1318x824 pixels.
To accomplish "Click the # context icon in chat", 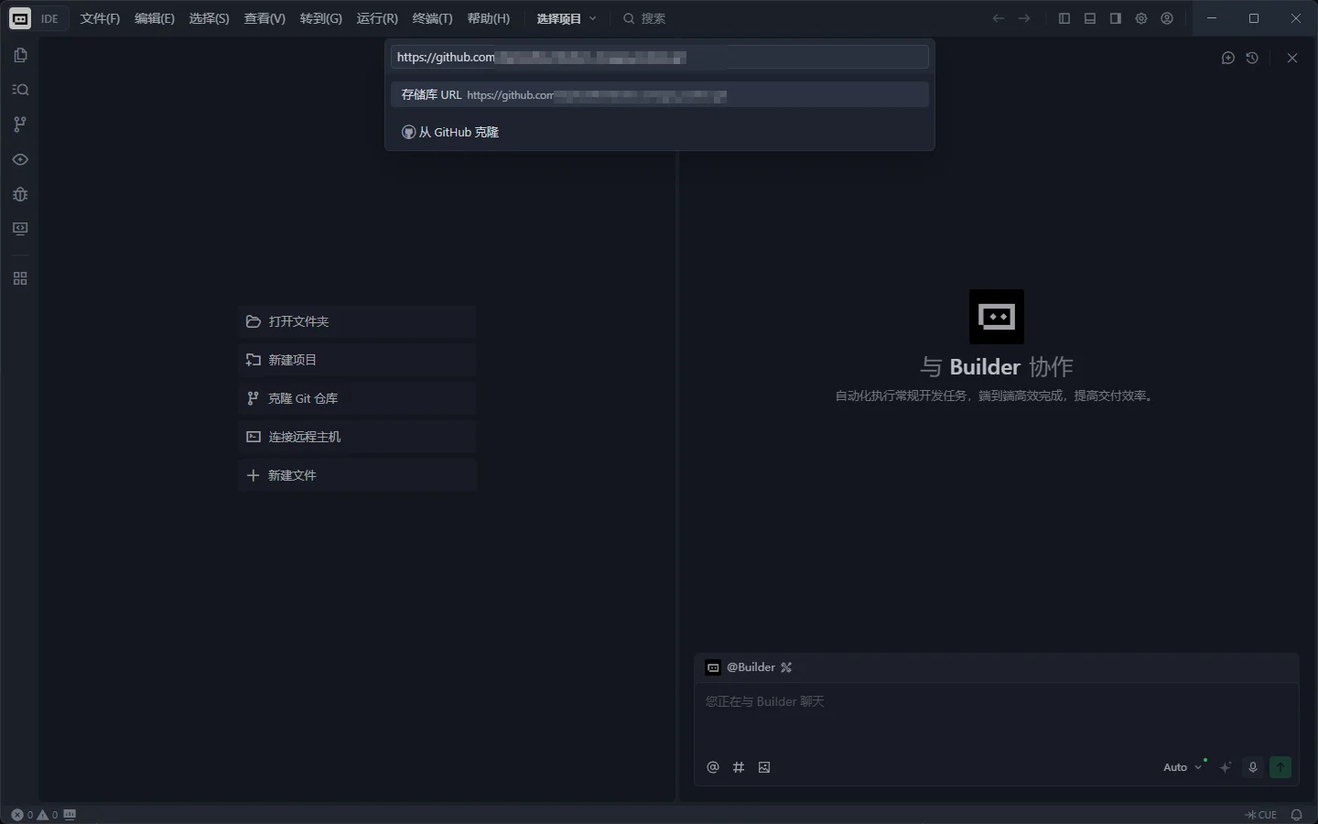I will [x=739, y=767].
